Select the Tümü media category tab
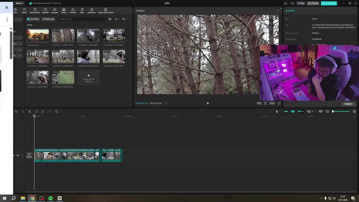This screenshot has width=359, height=202. [29, 25]
